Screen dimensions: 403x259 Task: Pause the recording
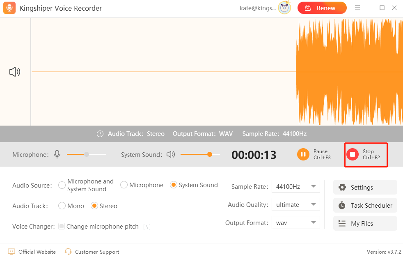[x=314, y=154]
